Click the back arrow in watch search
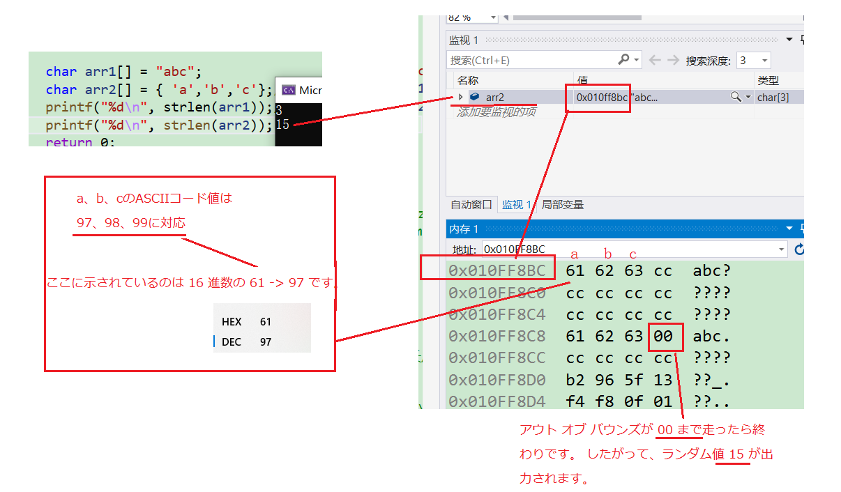Screen dimensions: 841x492 click(655, 60)
